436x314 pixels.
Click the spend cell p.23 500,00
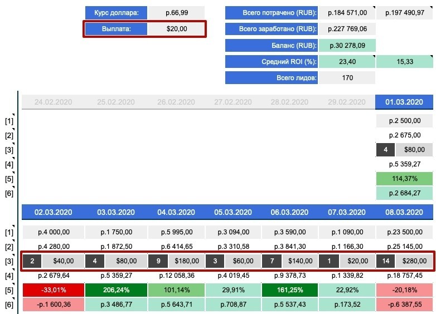[x=405, y=232]
